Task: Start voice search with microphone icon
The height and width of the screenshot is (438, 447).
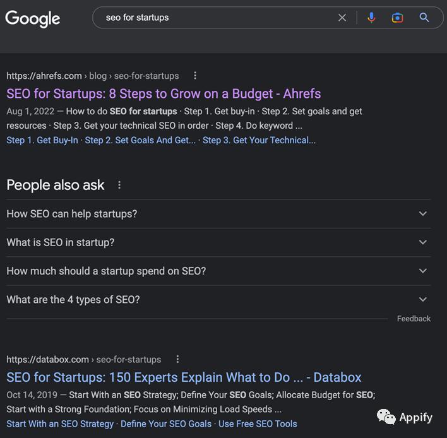Action: pos(371,18)
